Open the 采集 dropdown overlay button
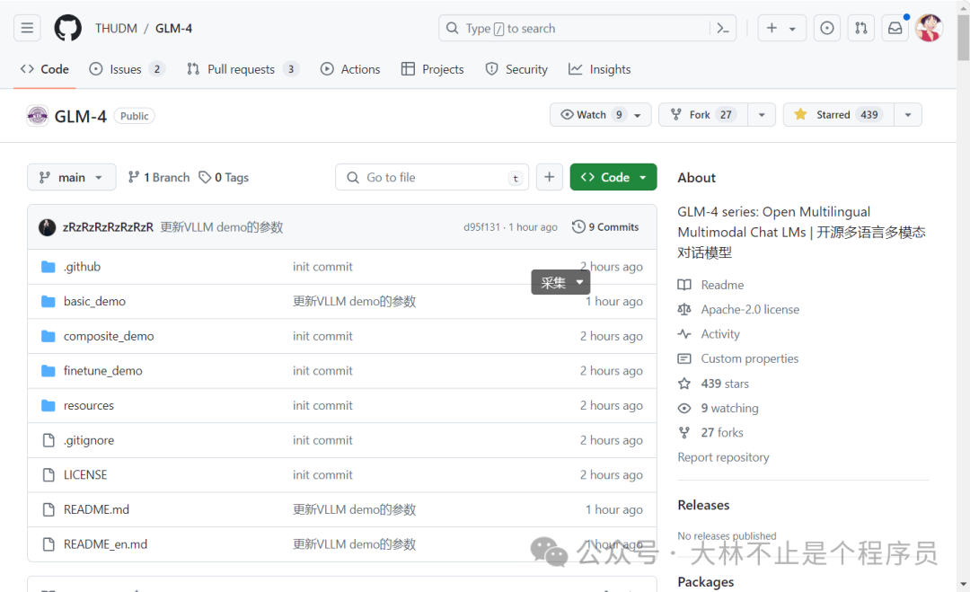The image size is (970, 592). (560, 283)
